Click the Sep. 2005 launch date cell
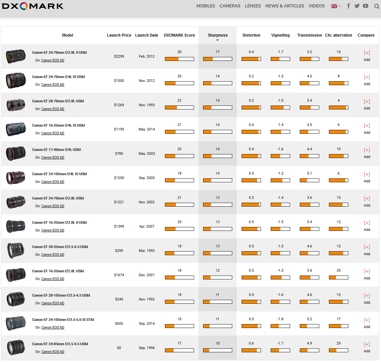 [x=147, y=178]
